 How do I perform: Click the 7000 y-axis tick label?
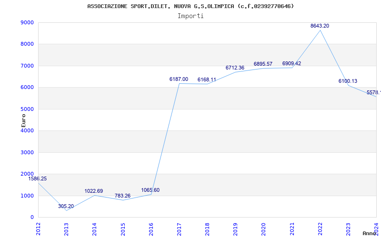click(x=27, y=66)
